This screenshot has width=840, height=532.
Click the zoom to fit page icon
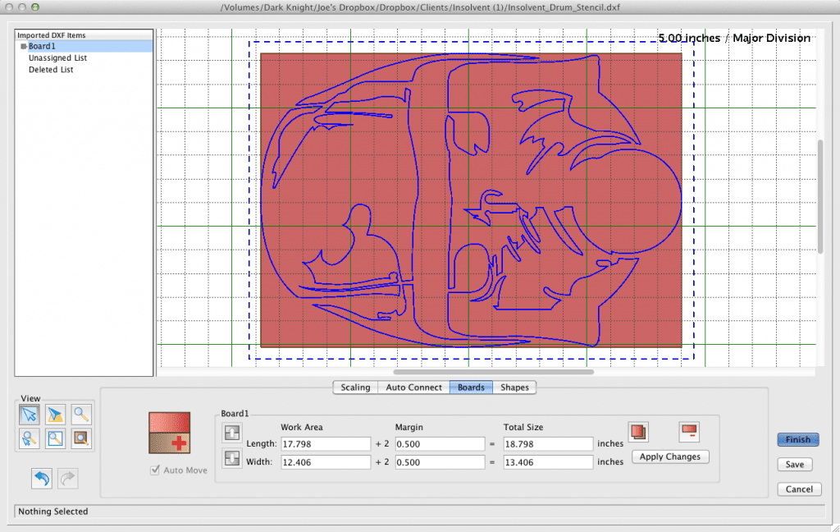pos(54,438)
